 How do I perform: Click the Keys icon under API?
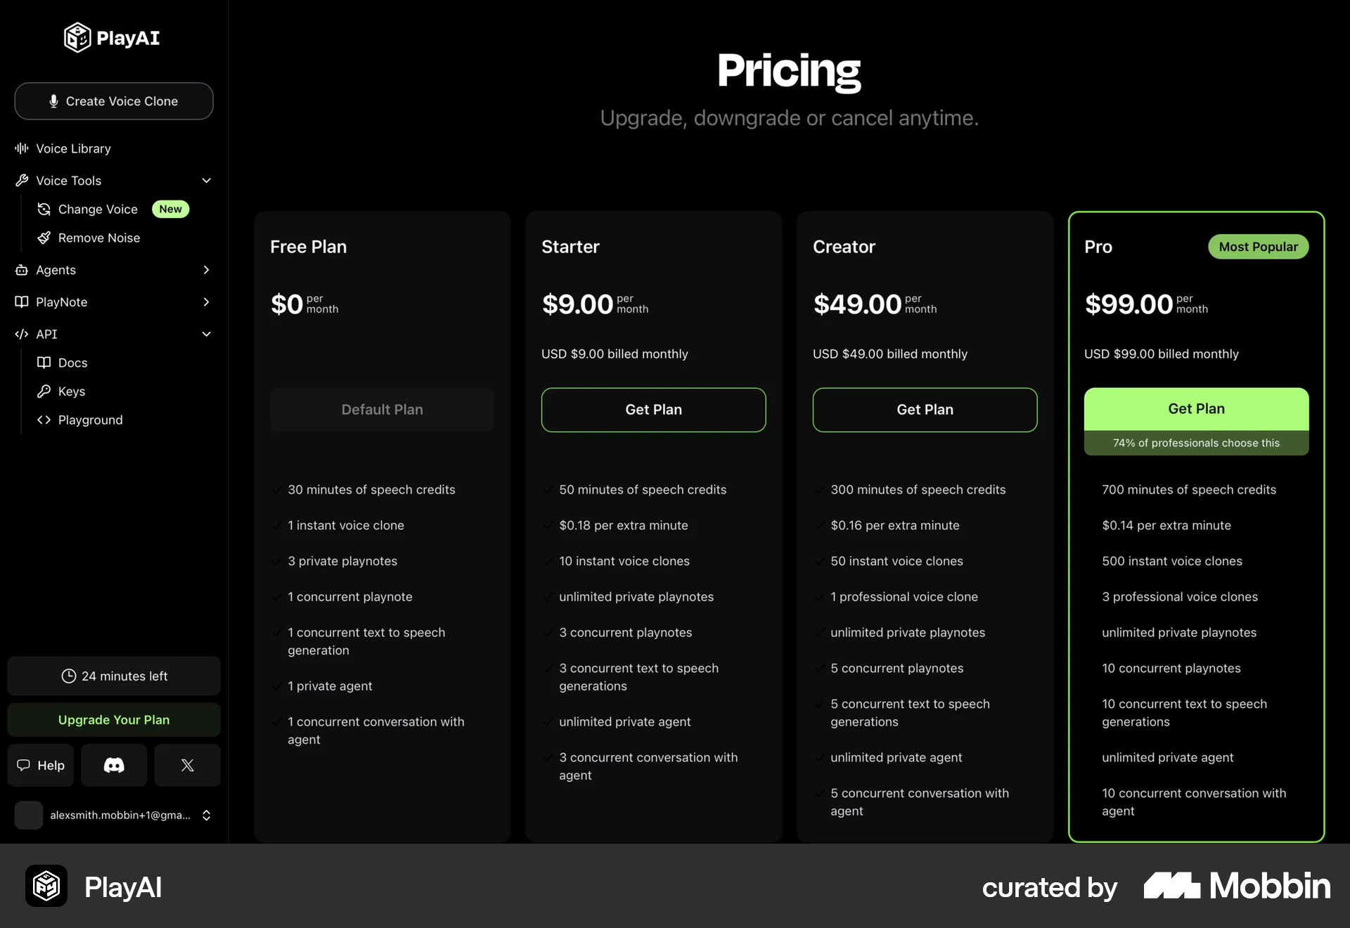44,392
